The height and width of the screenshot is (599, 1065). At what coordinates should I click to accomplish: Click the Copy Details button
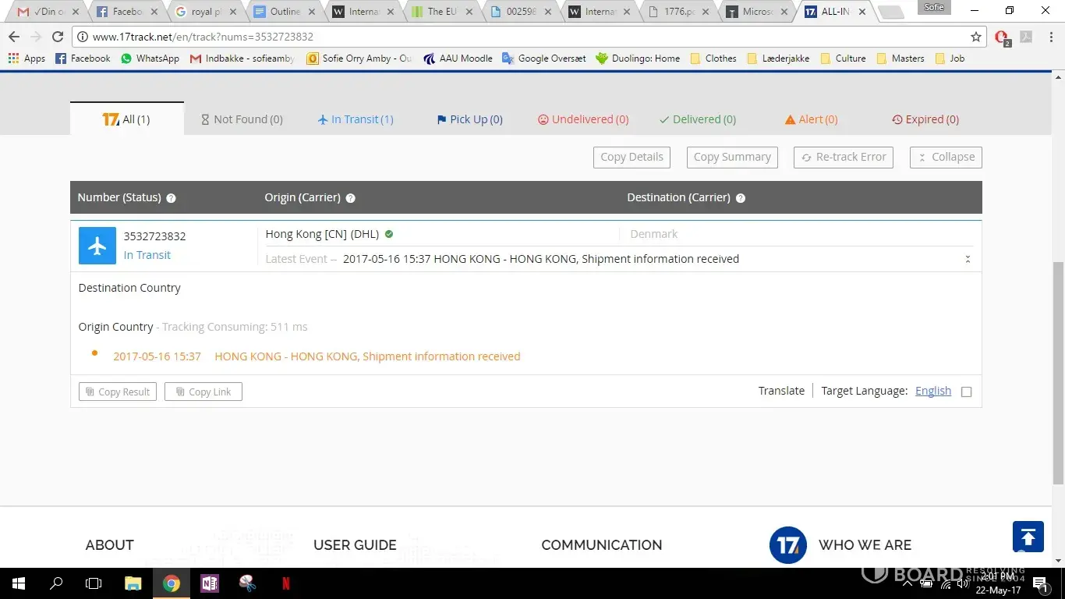[x=632, y=157]
